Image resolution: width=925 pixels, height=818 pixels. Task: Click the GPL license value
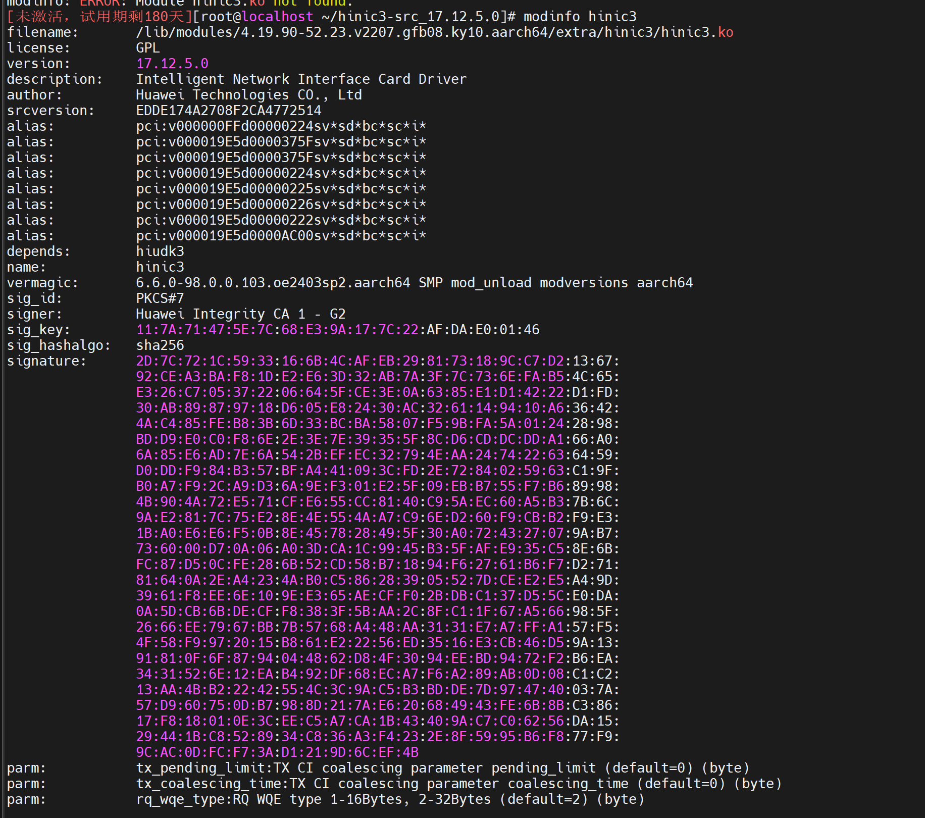click(148, 48)
